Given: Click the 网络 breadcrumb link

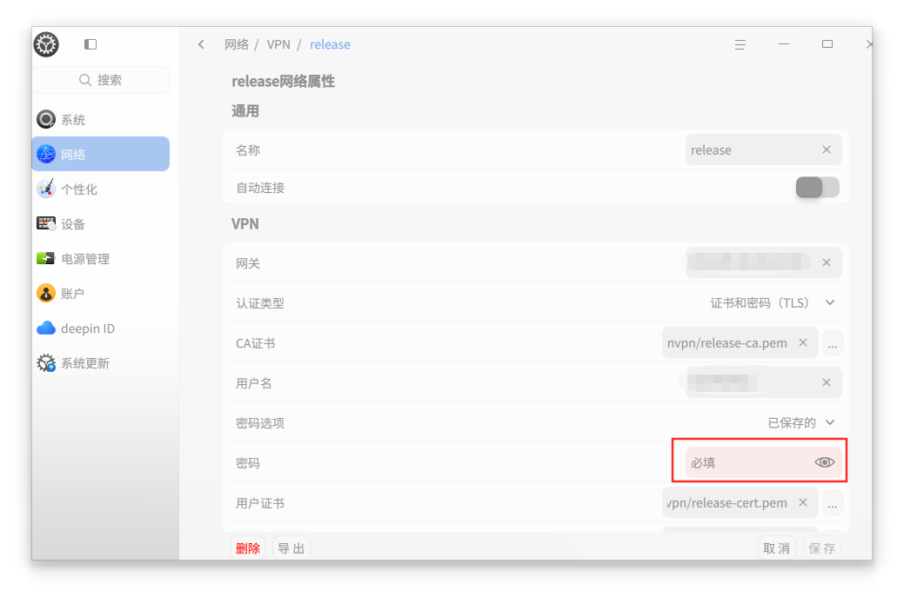Looking at the screenshot, I should tap(237, 44).
